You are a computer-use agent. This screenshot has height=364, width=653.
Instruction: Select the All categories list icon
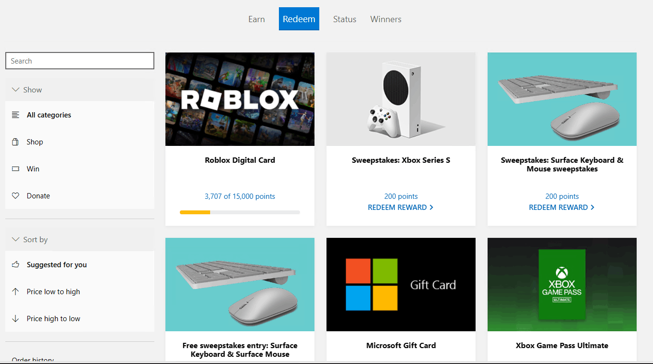pos(15,115)
